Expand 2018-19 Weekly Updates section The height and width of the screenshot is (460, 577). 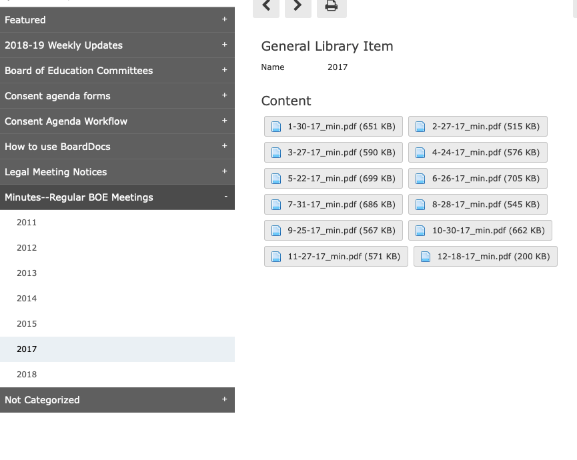(225, 45)
